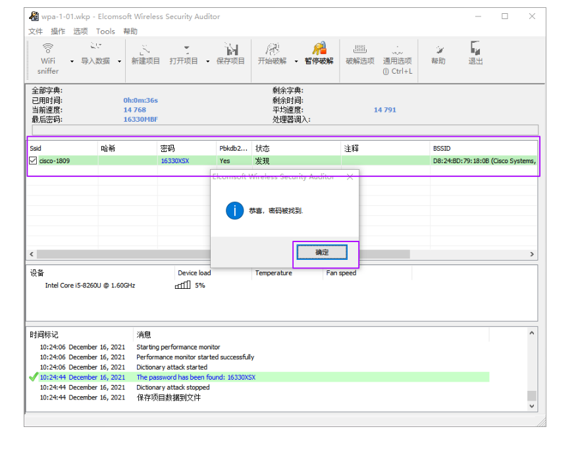Click the average speed value 14 791
Screen dimensions: 576x454
coord(385,110)
